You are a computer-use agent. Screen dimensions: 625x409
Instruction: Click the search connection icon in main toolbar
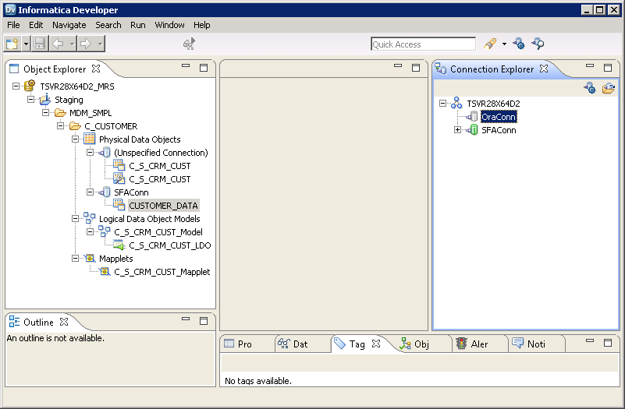(538, 44)
